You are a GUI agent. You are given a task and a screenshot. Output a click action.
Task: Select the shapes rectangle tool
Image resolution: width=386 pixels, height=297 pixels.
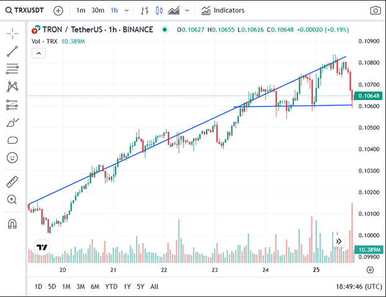[12, 140]
